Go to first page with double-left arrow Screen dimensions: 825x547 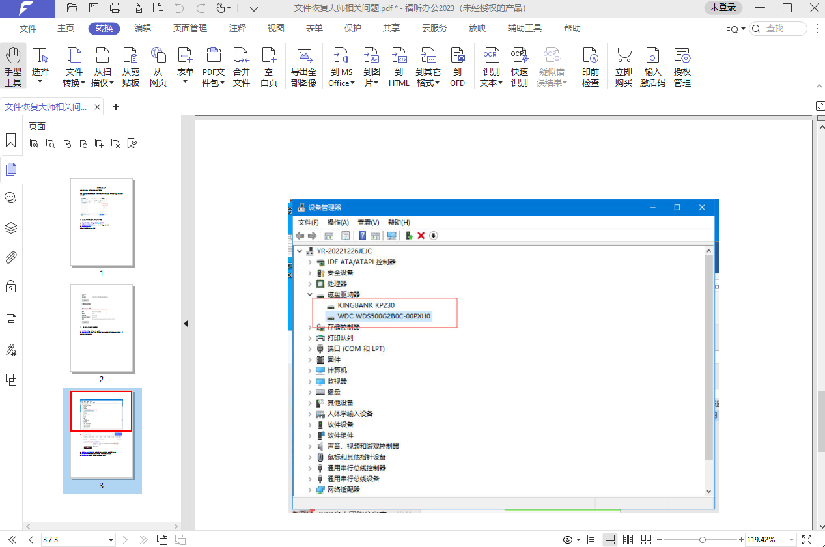coord(12,540)
